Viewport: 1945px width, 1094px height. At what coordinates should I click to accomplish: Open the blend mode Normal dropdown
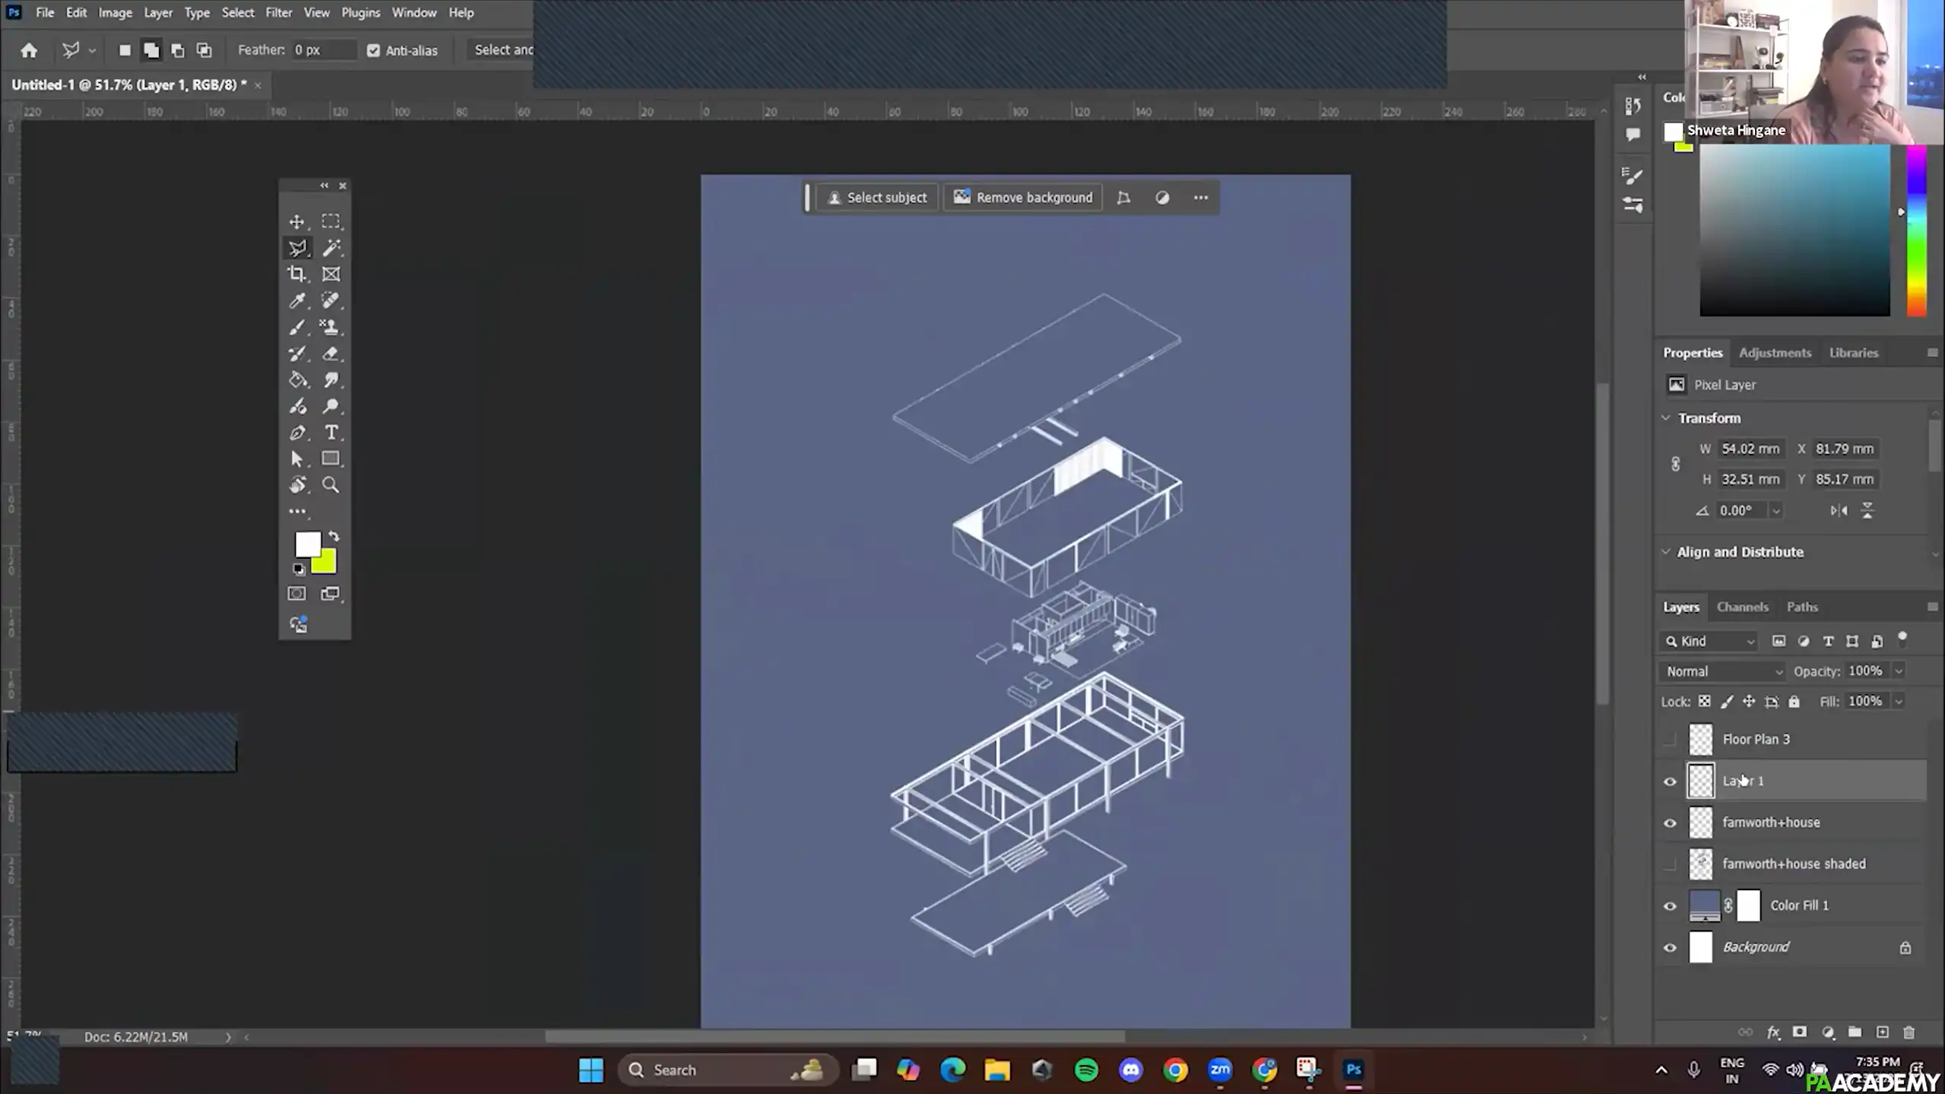(x=1722, y=671)
